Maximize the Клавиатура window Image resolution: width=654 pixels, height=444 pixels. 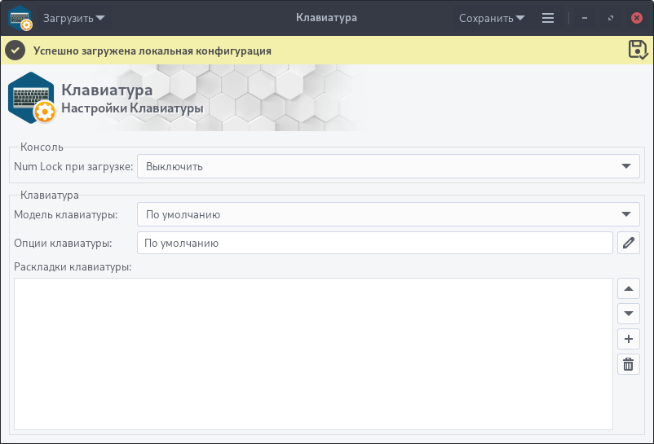coord(610,18)
